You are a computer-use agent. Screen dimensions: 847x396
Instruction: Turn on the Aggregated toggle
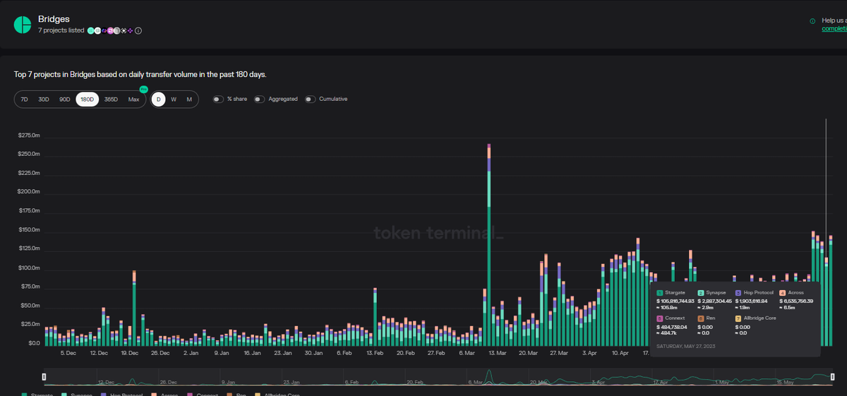click(260, 100)
